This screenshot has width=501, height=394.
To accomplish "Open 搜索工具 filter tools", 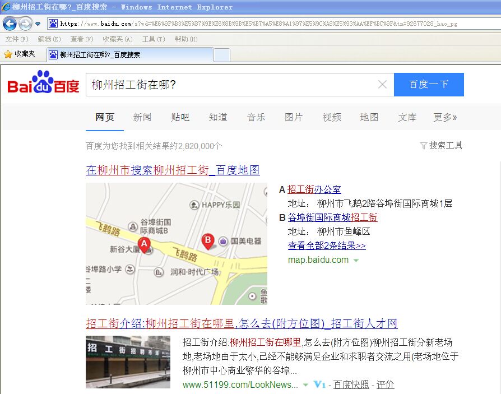I will click(441, 146).
